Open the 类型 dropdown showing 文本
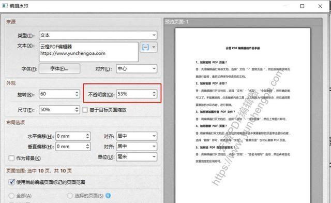331x203 pixels. coord(98,35)
